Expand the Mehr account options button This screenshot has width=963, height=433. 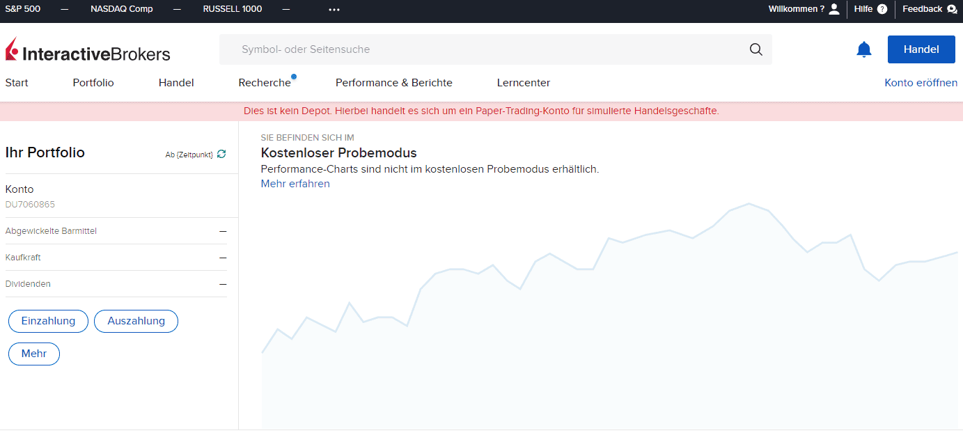[34, 354]
